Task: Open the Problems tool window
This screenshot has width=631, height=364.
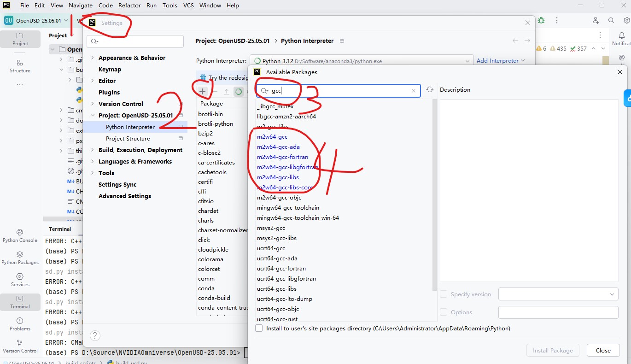Action: tap(20, 324)
